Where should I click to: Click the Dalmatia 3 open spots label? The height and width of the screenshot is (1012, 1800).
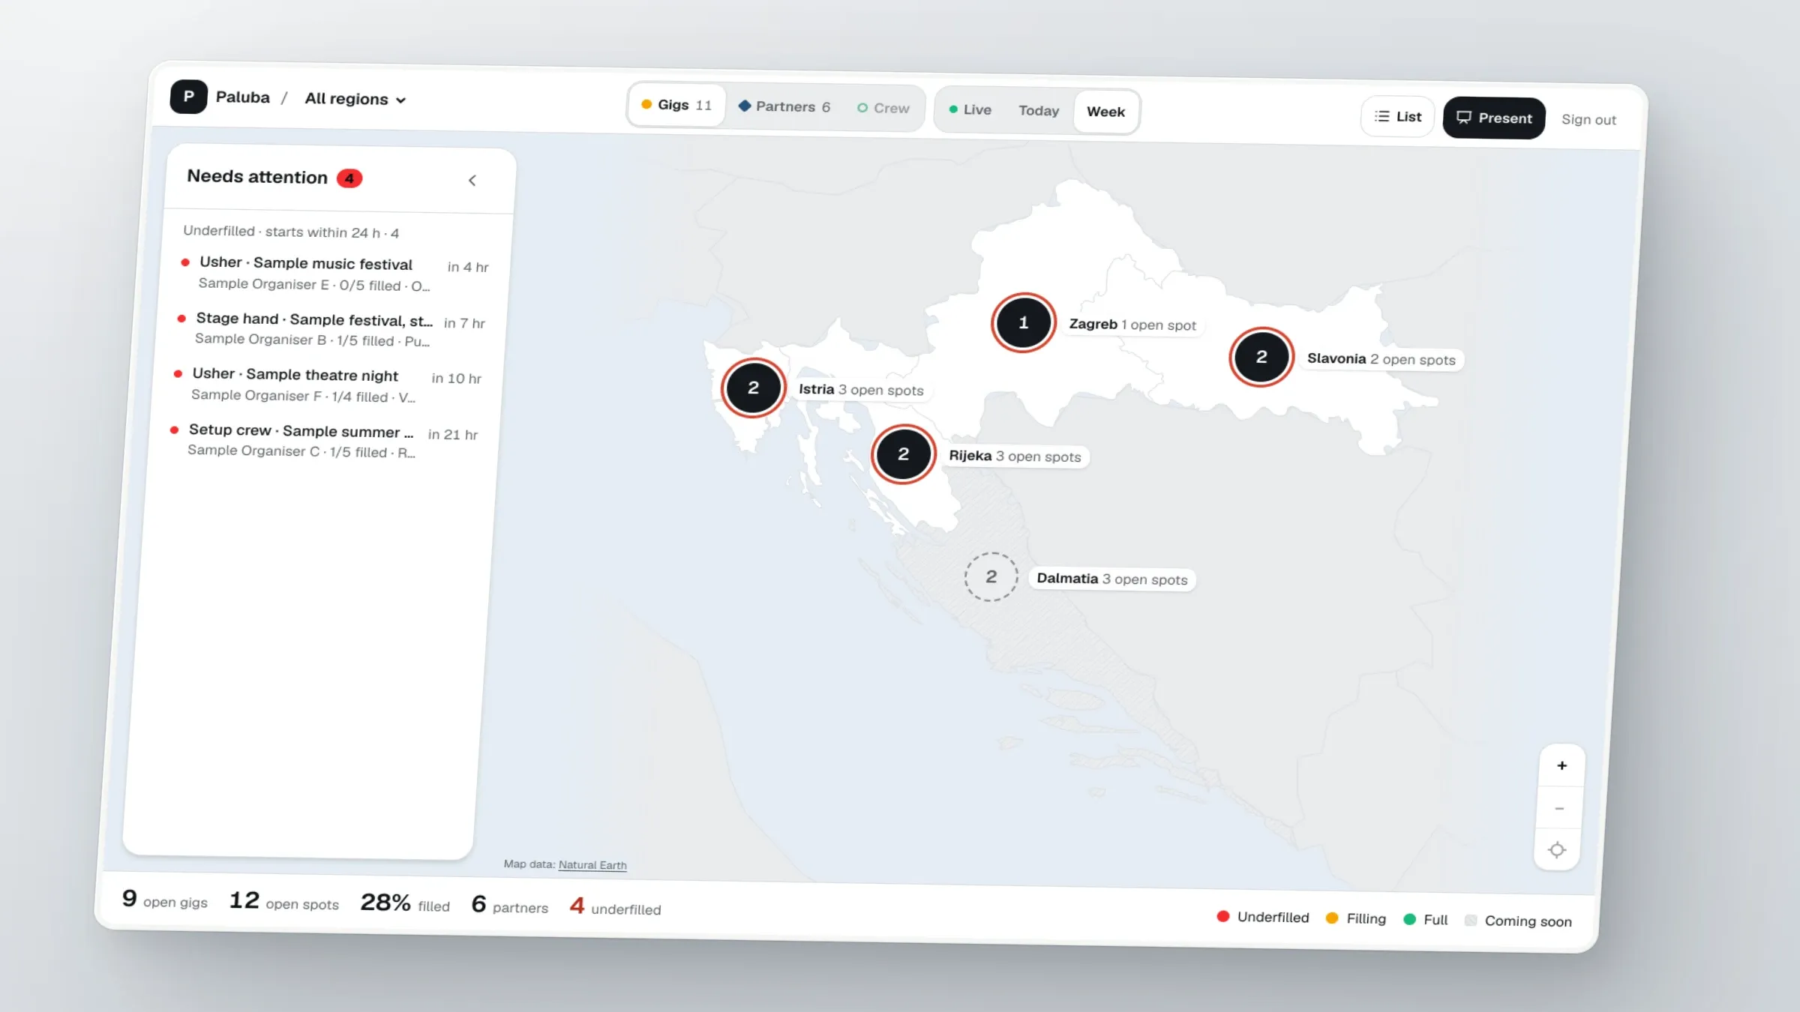1112,579
